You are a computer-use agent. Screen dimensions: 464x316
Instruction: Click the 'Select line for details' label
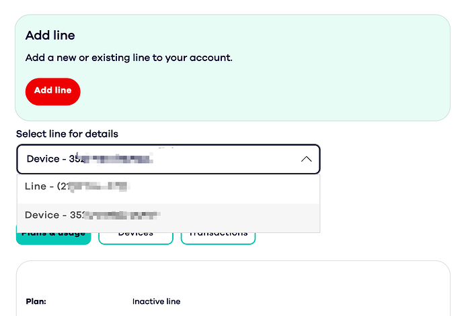coord(67,134)
